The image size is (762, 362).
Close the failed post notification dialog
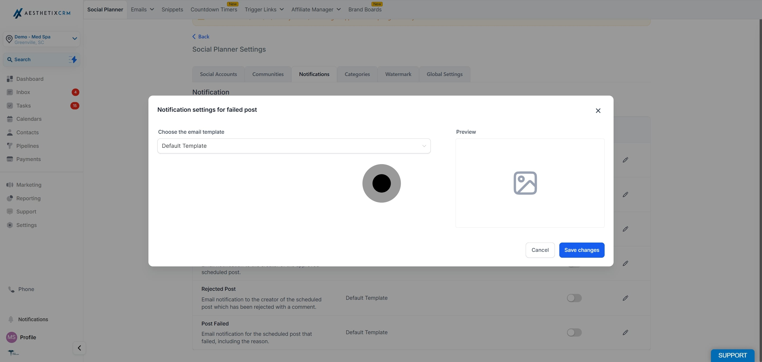click(598, 111)
